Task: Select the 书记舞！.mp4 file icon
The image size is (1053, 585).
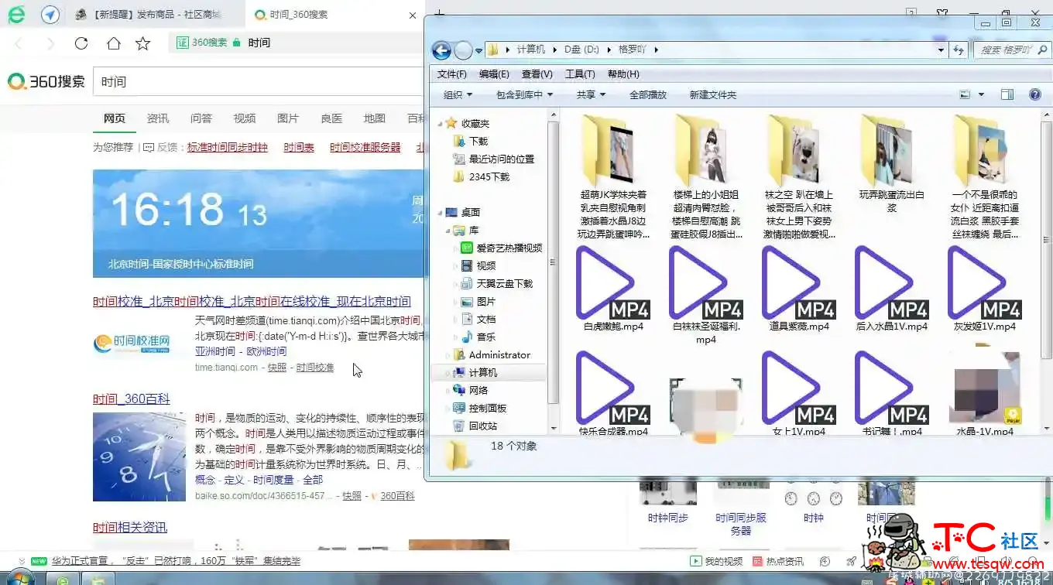Action: click(892, 388)
